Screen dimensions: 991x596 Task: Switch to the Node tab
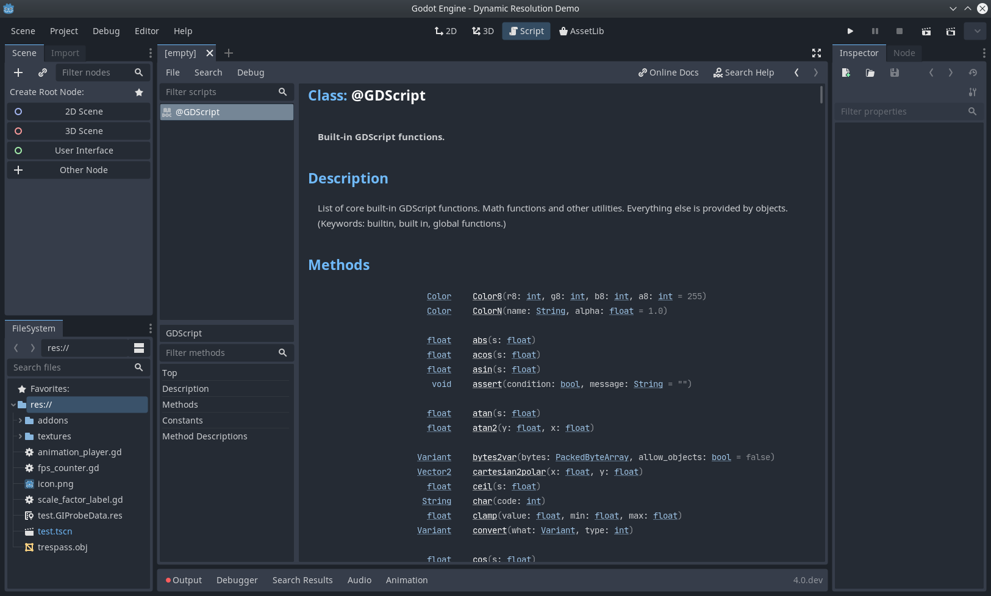coord(904,53)
